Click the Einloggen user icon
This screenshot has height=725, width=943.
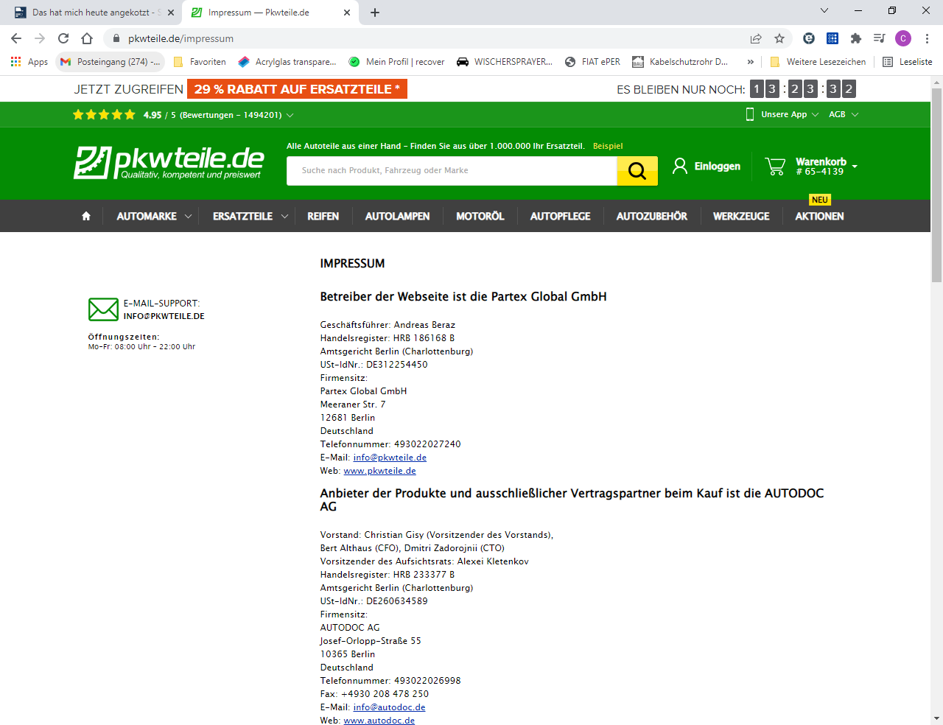pyautogui.click(x=680, y=167)
